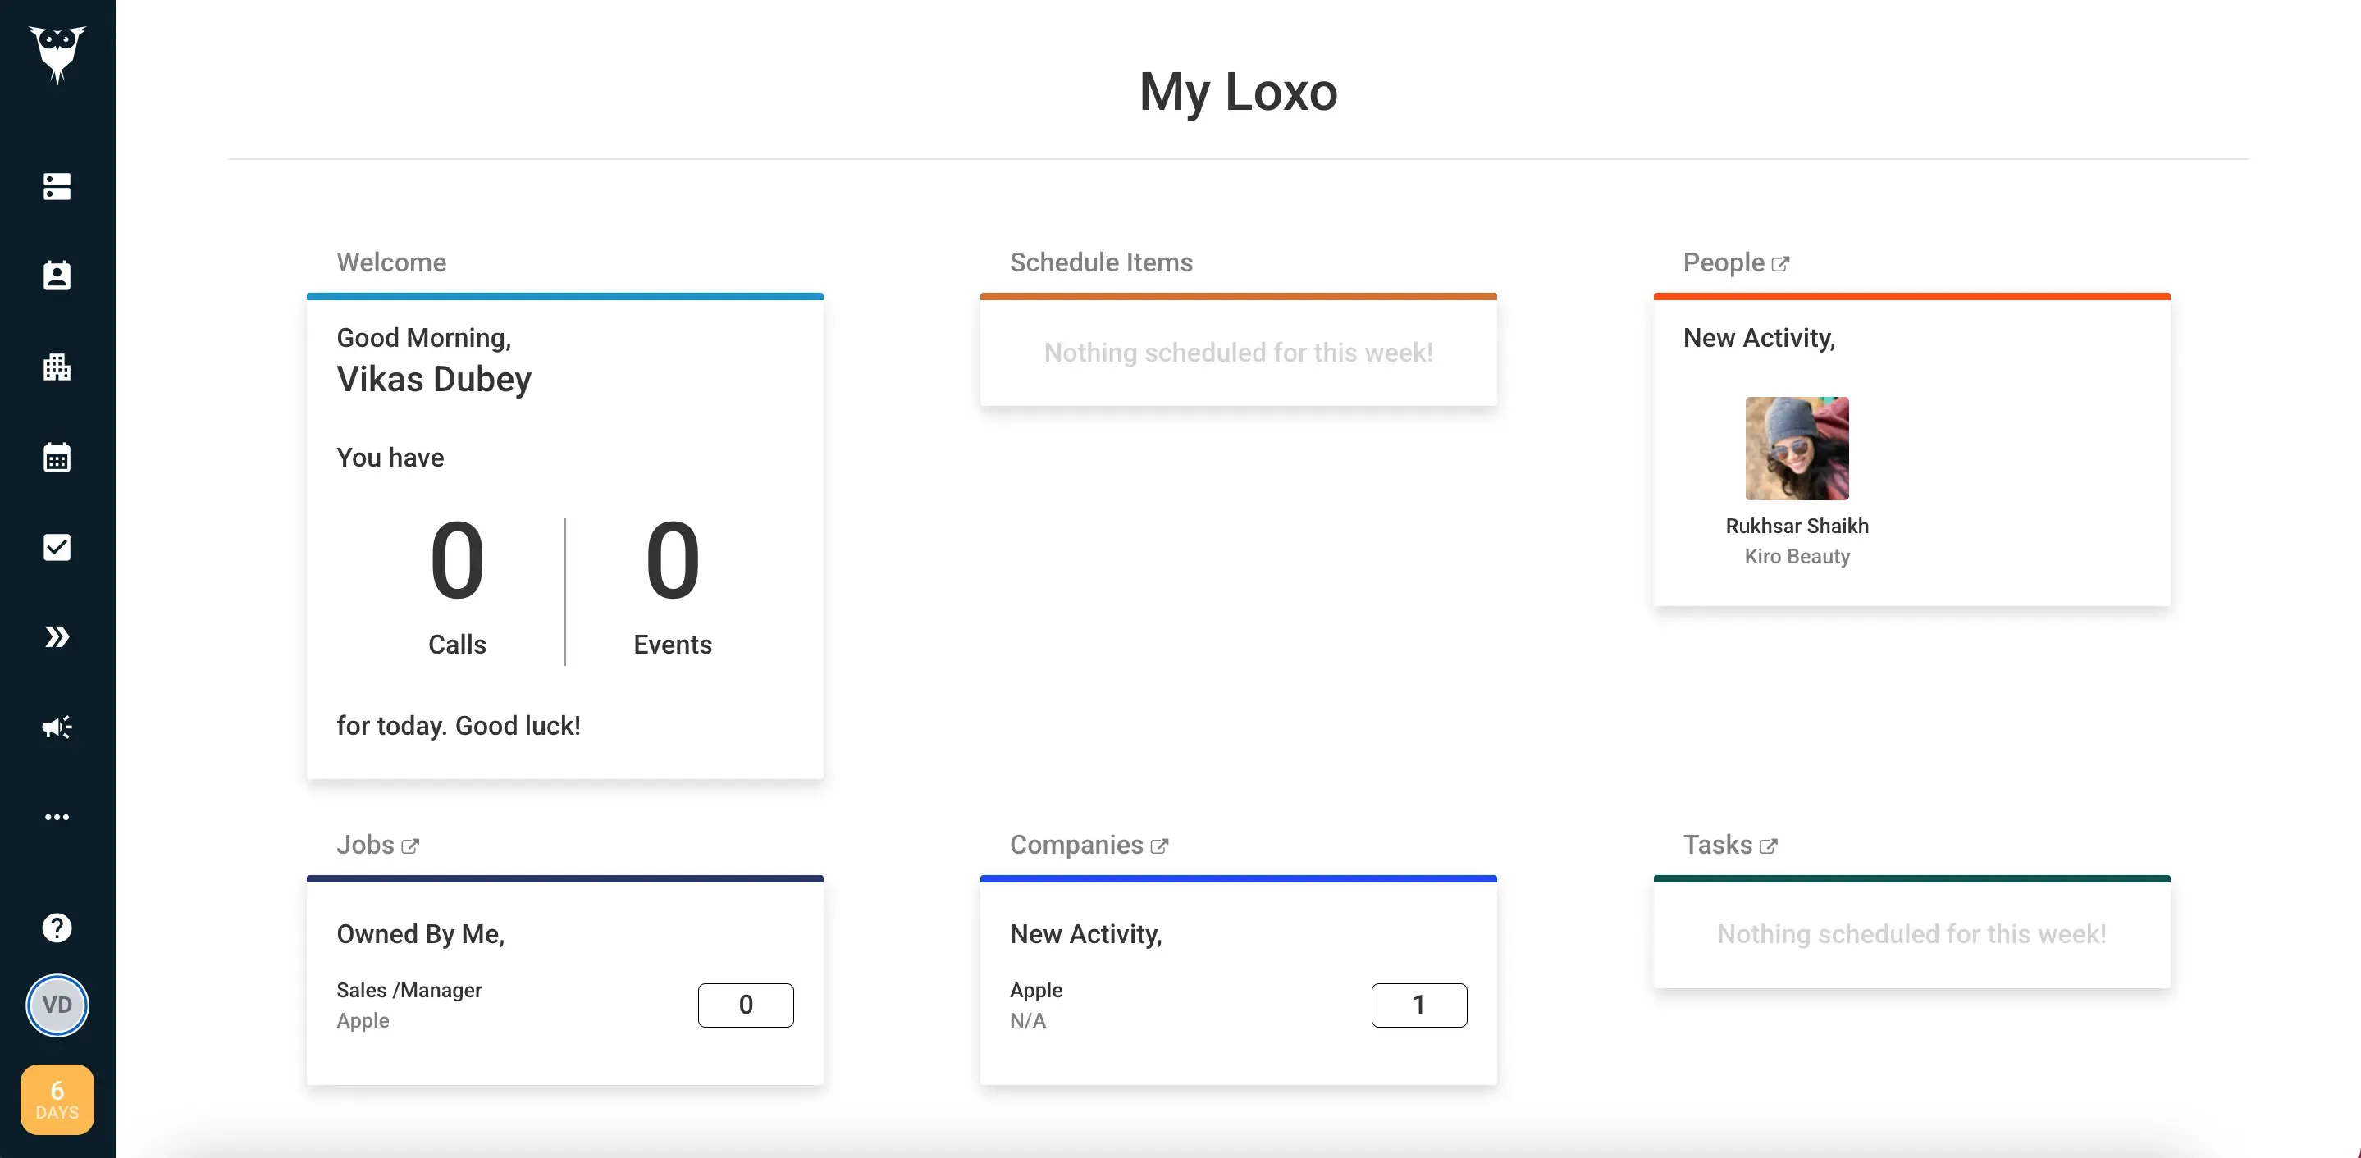Open the Sales /Manager job entry

pos(409,989)
